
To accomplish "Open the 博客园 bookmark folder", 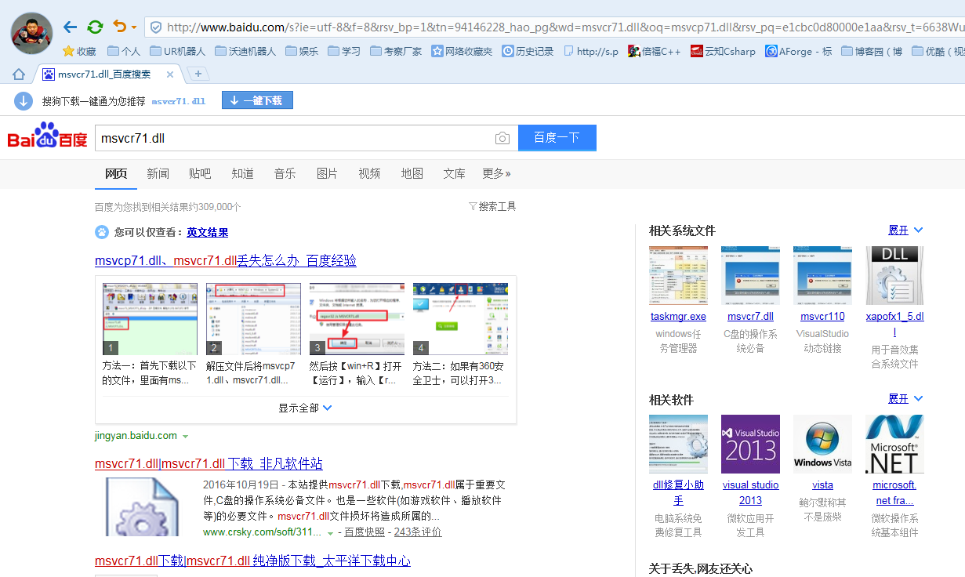I will (872, 52).
